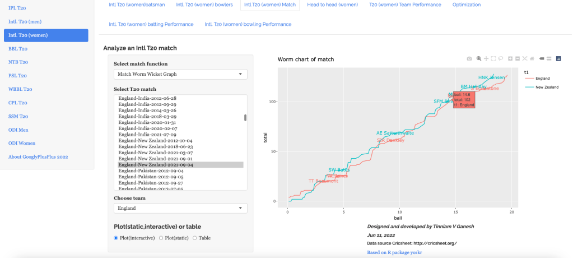This screenshot has width=573, height=258.
Task: Go to IPL T20 in the sidebar
Action: (17, 8)
